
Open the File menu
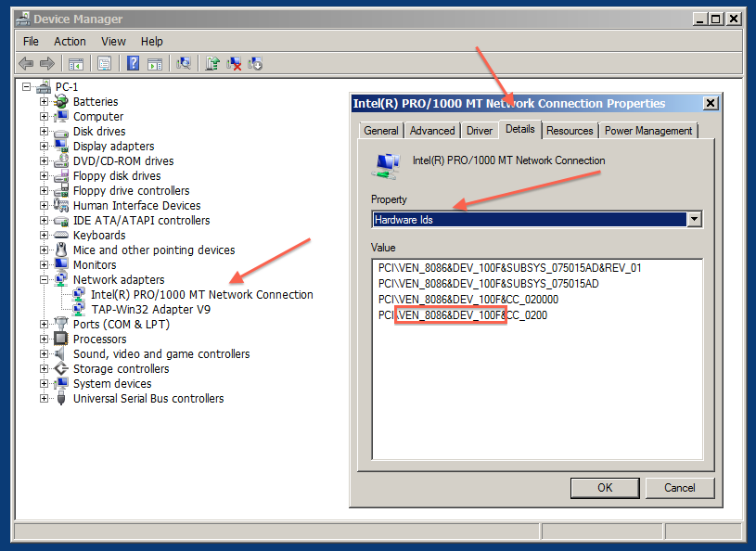(x=31, y=42)
